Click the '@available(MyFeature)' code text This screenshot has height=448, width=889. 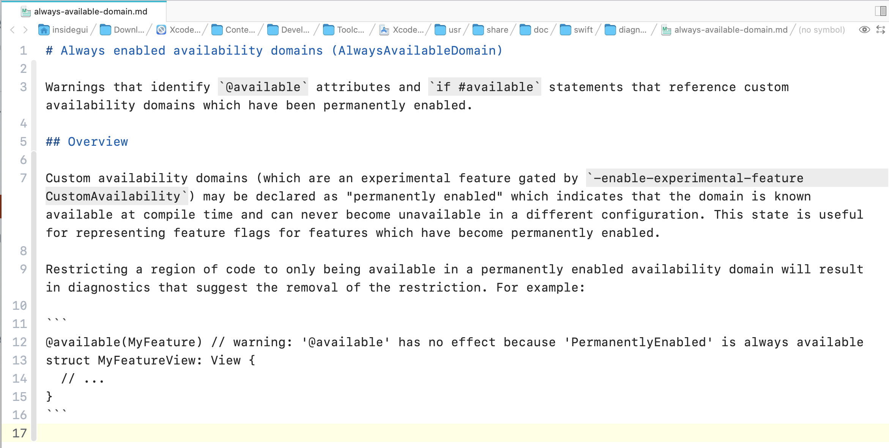pos(124,342)
